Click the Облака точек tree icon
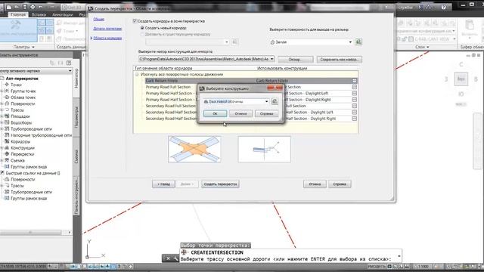Screen dimensions: 484x272 [7, 97]
